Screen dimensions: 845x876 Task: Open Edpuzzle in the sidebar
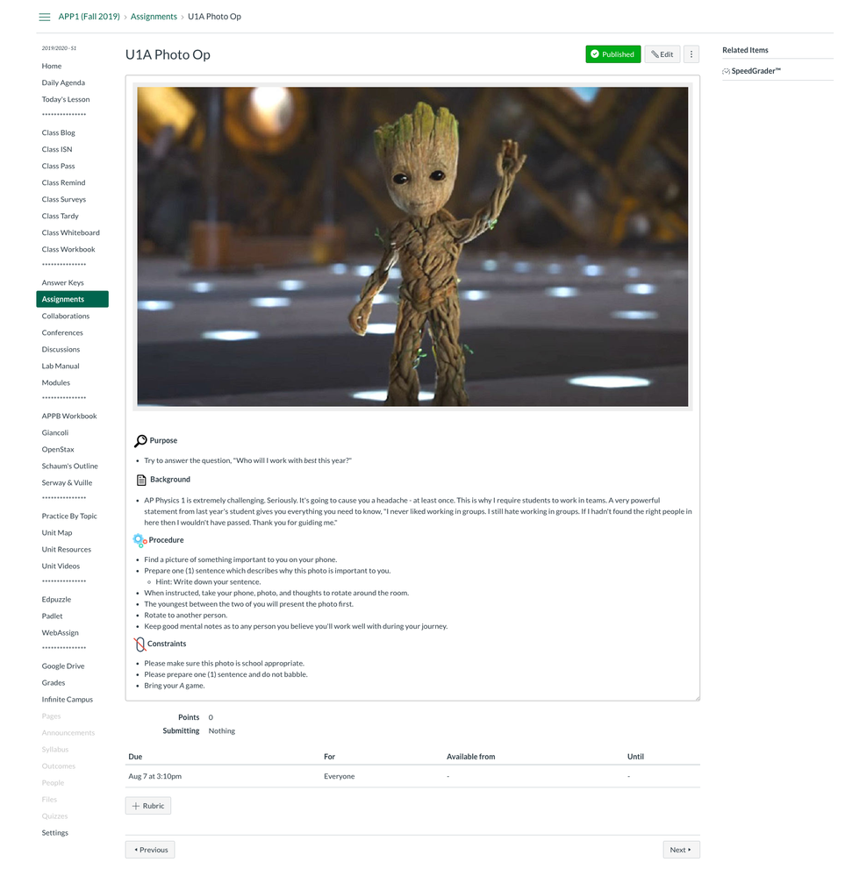(56, 600)
